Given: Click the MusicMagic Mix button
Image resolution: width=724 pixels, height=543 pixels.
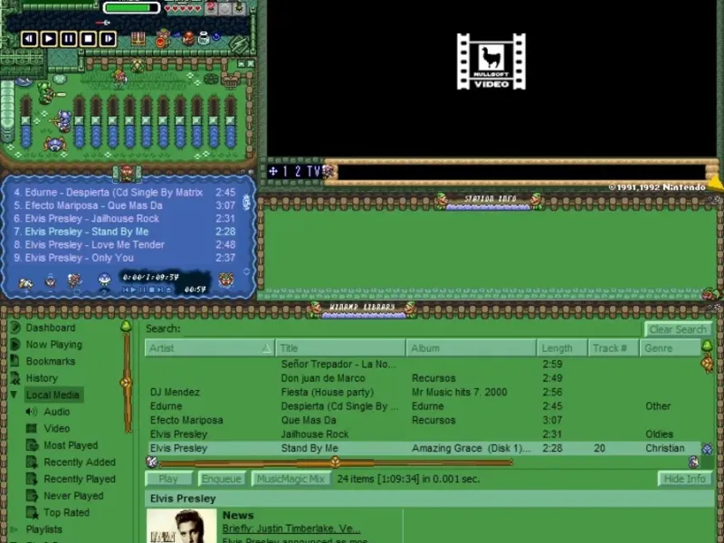Looking at the screenshot, I should [291, 479].
